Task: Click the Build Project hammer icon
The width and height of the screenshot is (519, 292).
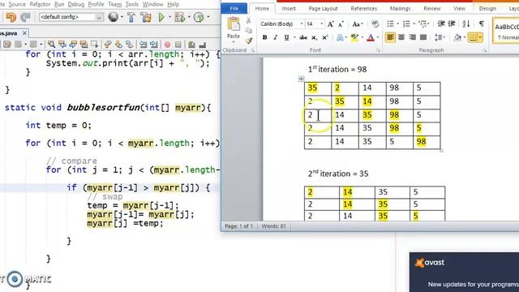Action: (x=131, y=17)
